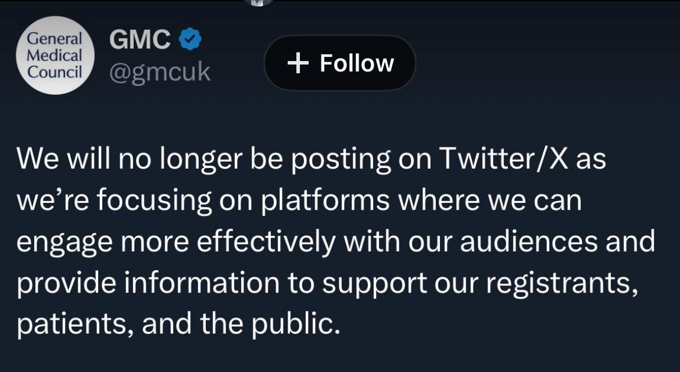The width and height of the screenshot is (680, 372).
Task: Open the GMC display name link
Action: click(140, 40)
